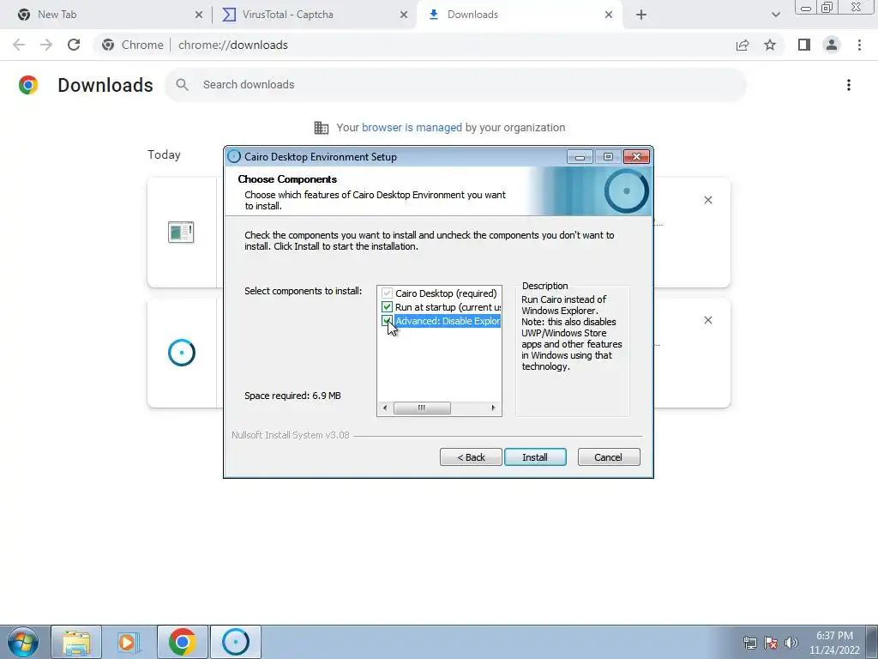The width and height of the screenshot is (878, 659).
Task: Select the Advanced: Disable Explorer row text
Action: coord(448,321)
